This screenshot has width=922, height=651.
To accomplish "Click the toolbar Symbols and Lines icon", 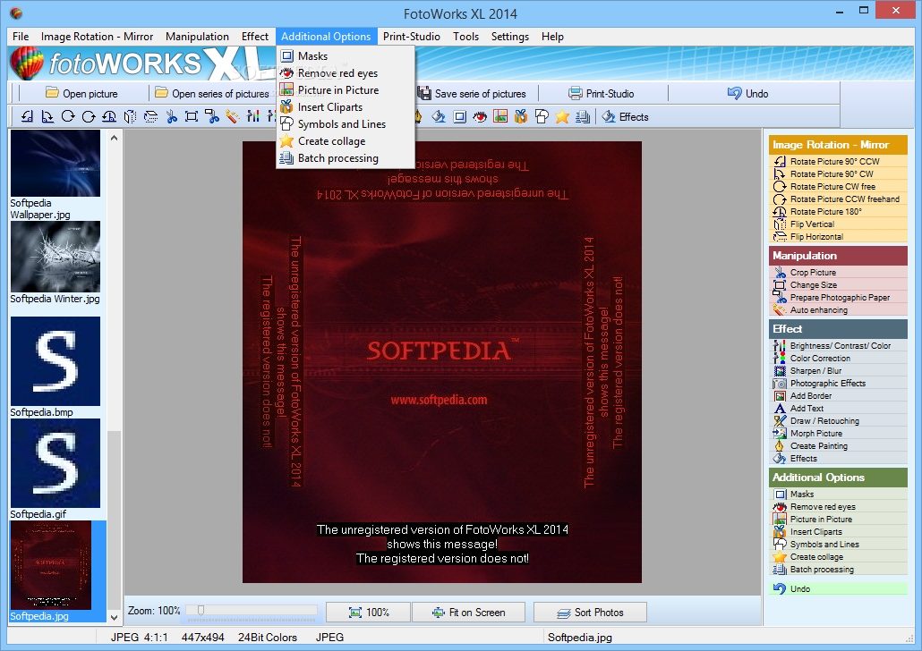I will tap(542, 117).
